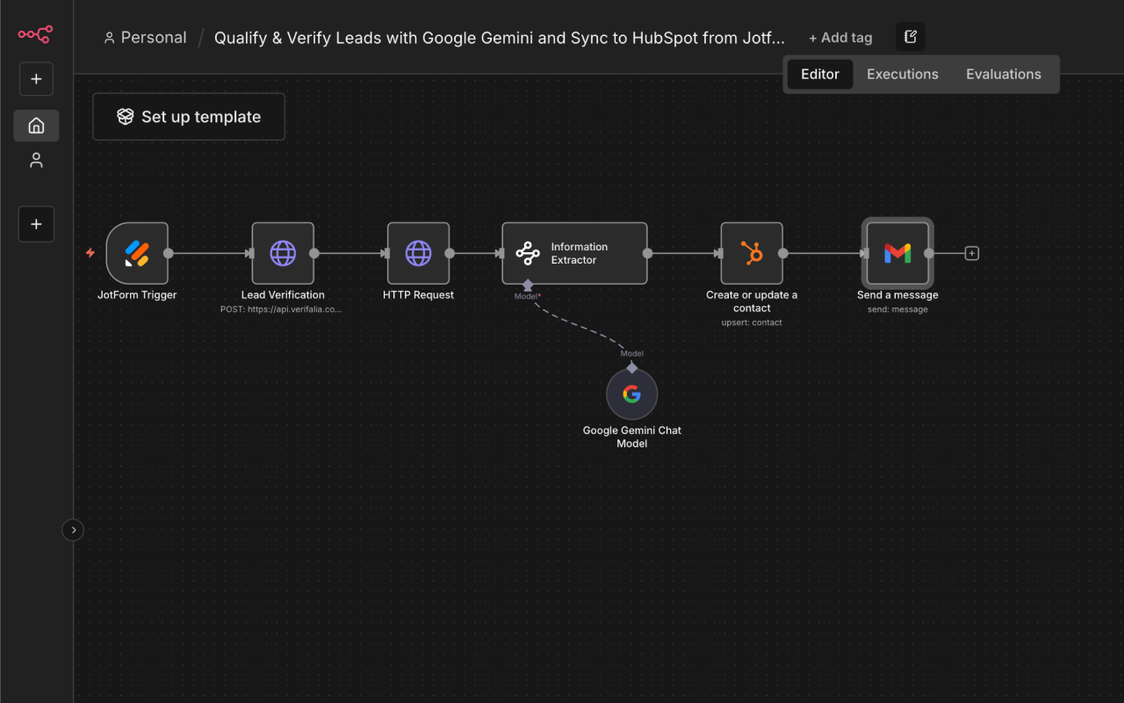Open the Gmail Send a message node
Screen dimensions: 1124x703
pos(897,253)
